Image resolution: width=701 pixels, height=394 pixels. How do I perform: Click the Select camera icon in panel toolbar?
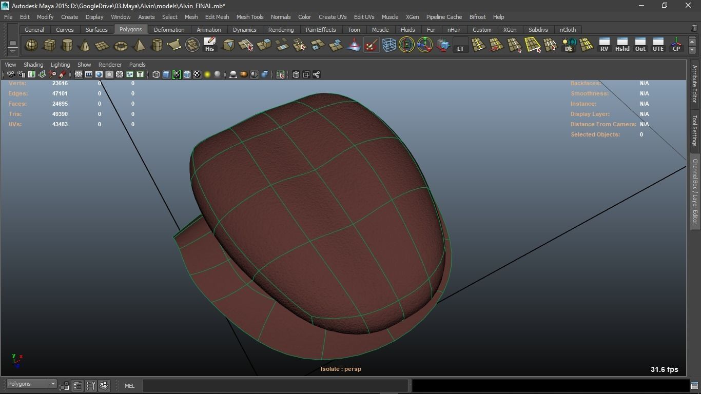[x=11, y=74]
